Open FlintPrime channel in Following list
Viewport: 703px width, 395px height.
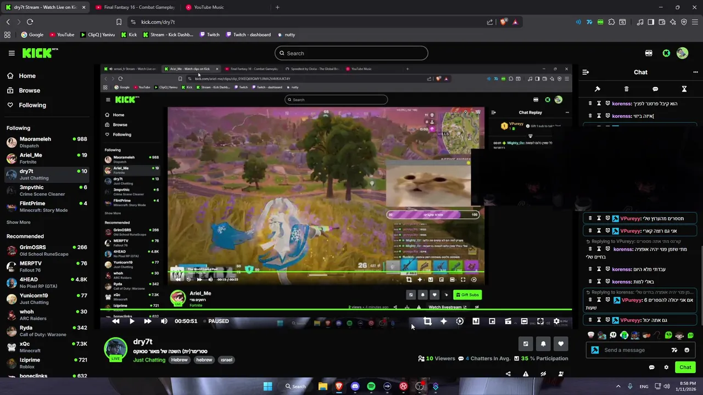47,206
